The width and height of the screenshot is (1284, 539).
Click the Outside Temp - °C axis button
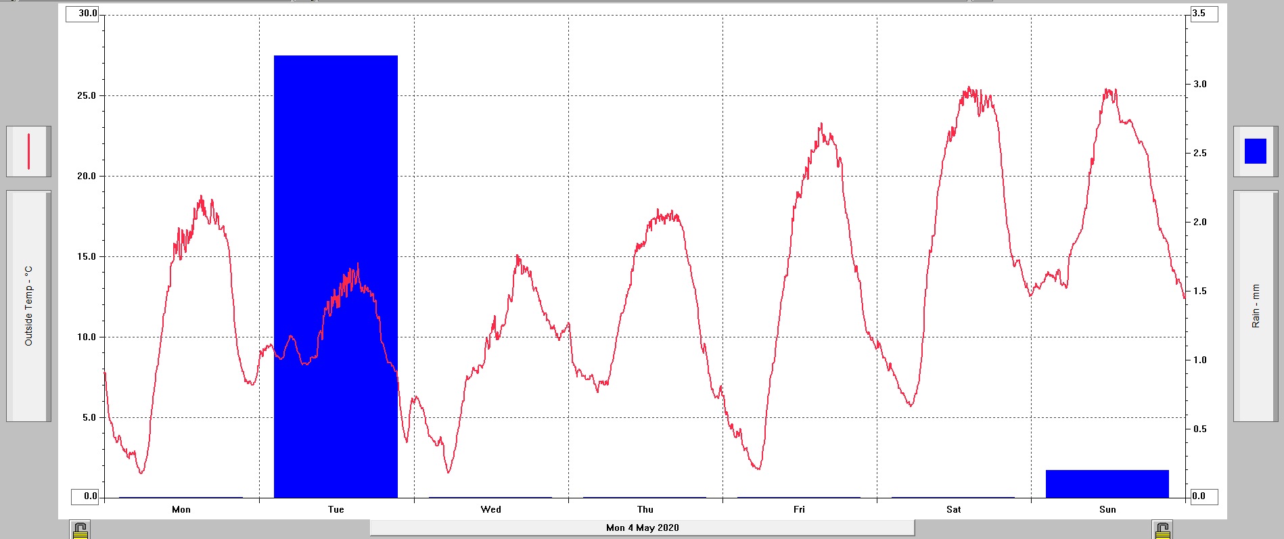click(28, 306)
